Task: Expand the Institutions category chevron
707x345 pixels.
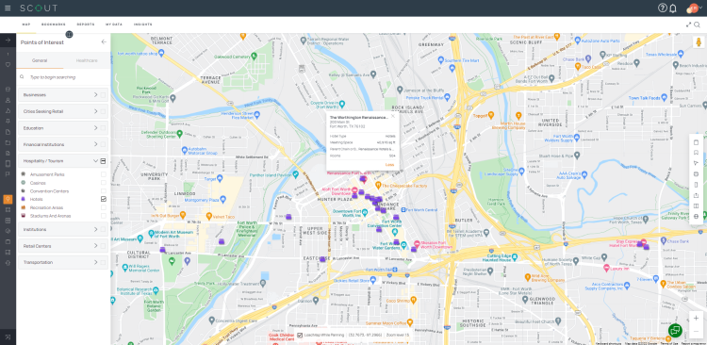Action: click(x=95, y=230)
